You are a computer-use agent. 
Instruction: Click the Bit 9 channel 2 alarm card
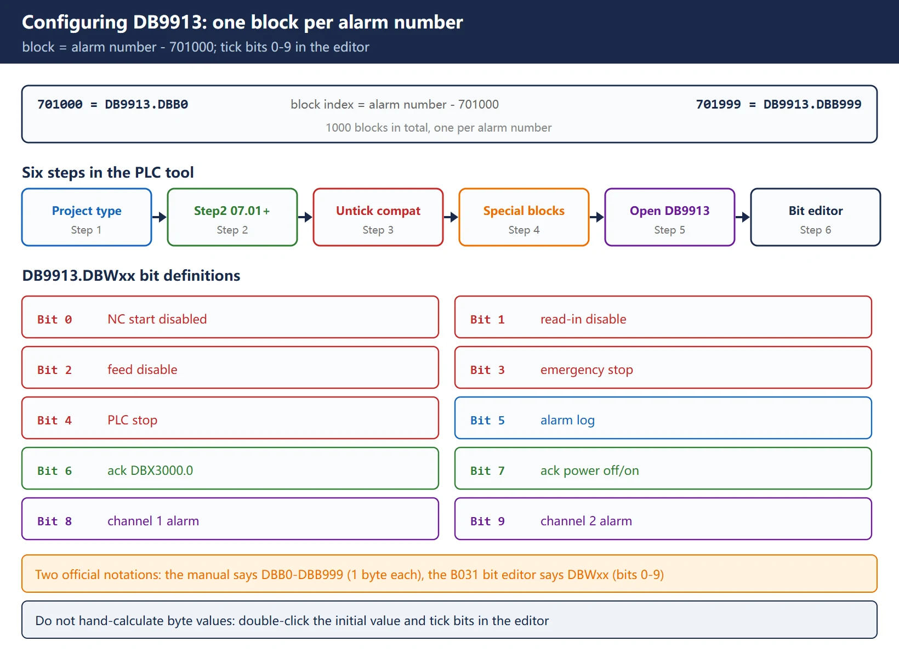click(x=663, y=519)
